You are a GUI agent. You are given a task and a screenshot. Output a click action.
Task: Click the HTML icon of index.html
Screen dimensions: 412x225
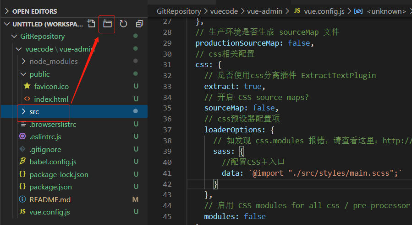click(x=27, y=99)
